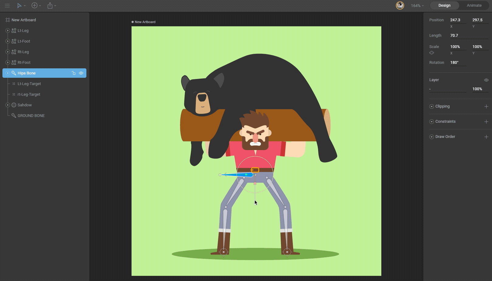The image size is (492, 281).
Task: Click the orange belt buckle on character
Action: point(255,170)
